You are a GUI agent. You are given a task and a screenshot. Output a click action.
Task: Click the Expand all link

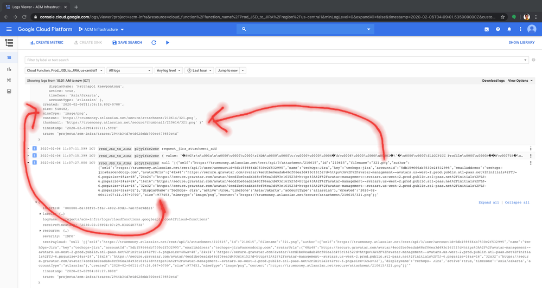[489, 202]
